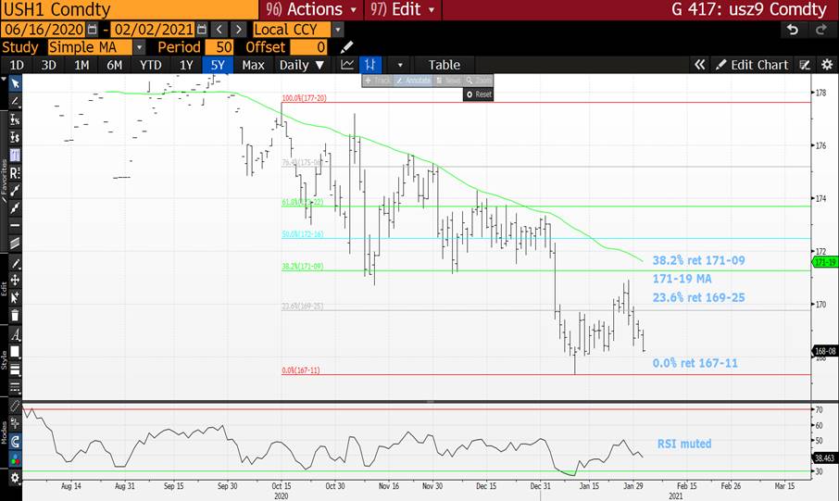Screen dimensions: 839x501
Task: Collapse panel with double chevron icon
Action: 701,65
